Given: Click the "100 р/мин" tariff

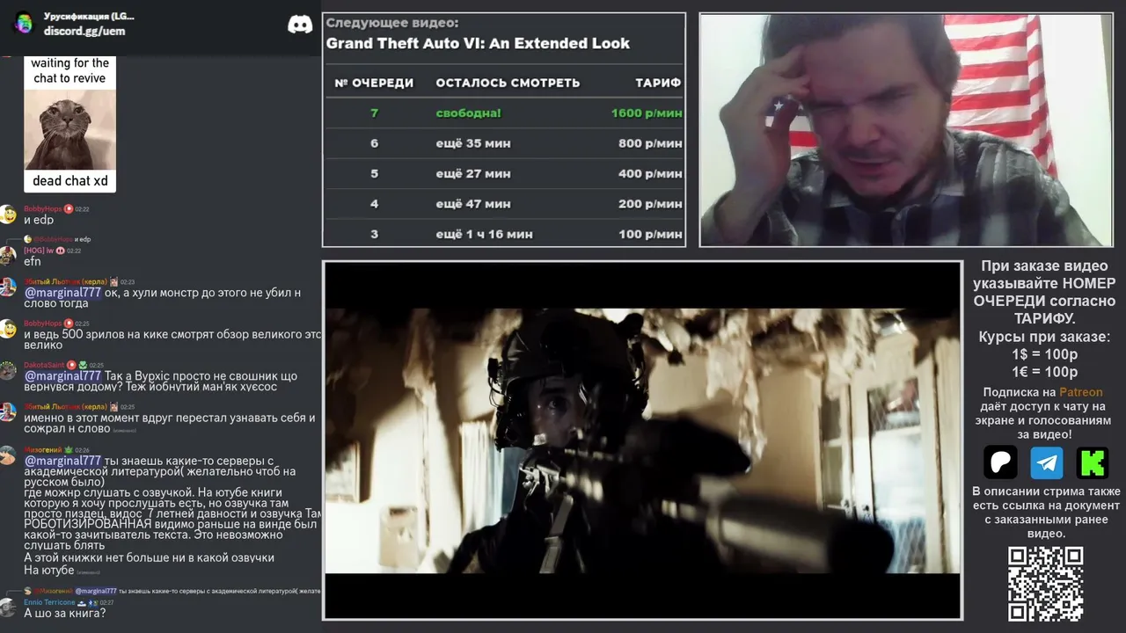Looking at the screenshot, I should pyautogui.click(x=650, y=234).
